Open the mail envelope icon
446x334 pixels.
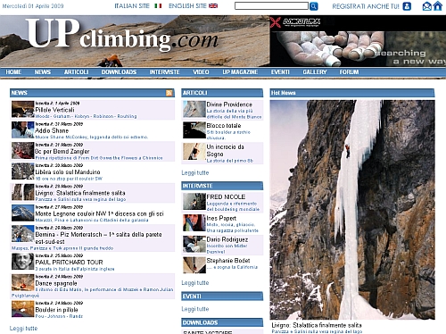tap(427, 6)
